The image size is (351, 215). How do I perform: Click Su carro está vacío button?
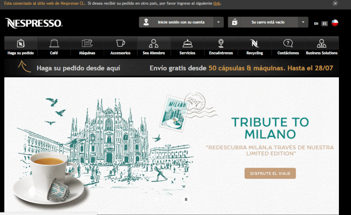(x=268, y=22)
